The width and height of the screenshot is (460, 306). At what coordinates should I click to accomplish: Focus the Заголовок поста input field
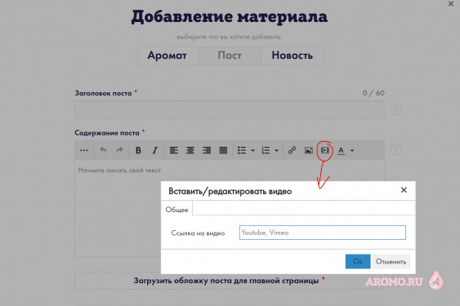point(230,110)
